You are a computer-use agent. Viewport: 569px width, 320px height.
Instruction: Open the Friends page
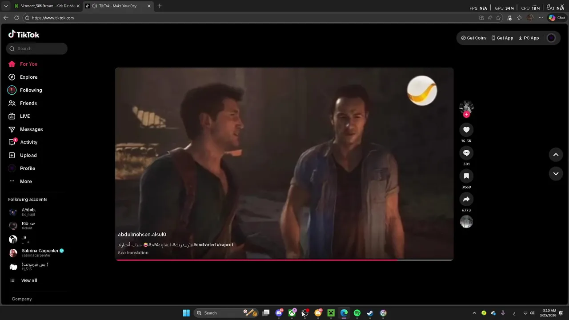coord(22,103)
